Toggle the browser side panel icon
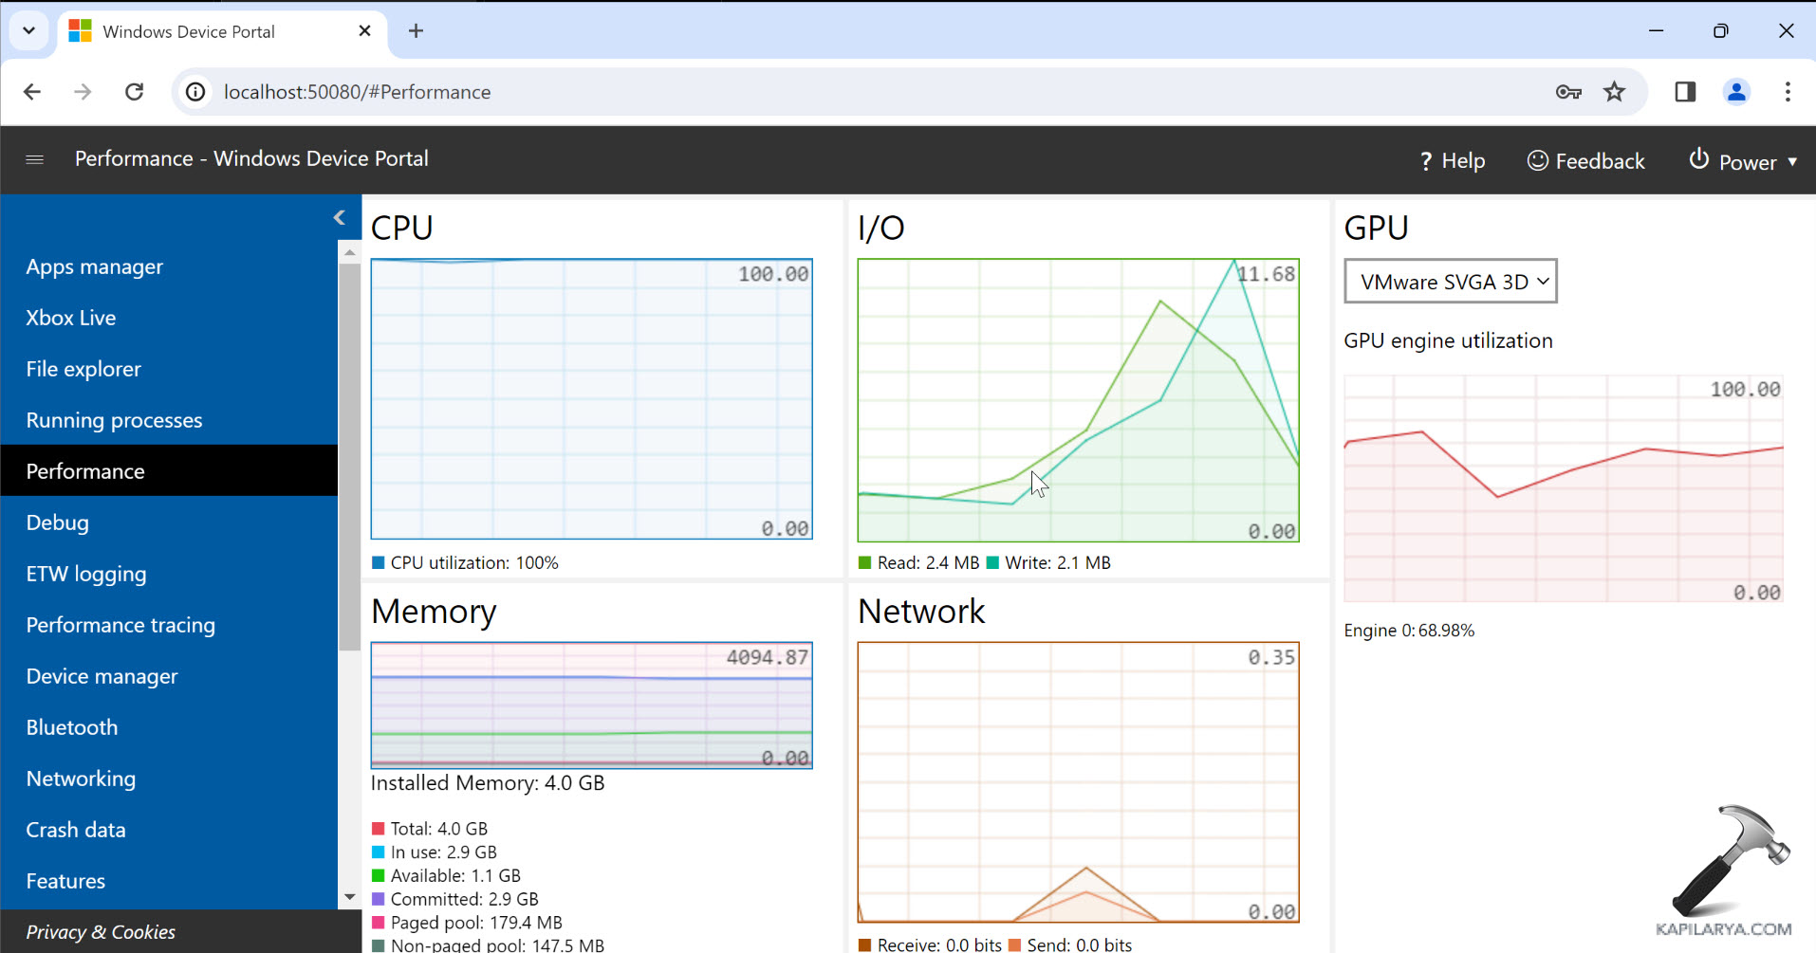This screenshot has width=1816, height=953. 1685,92
